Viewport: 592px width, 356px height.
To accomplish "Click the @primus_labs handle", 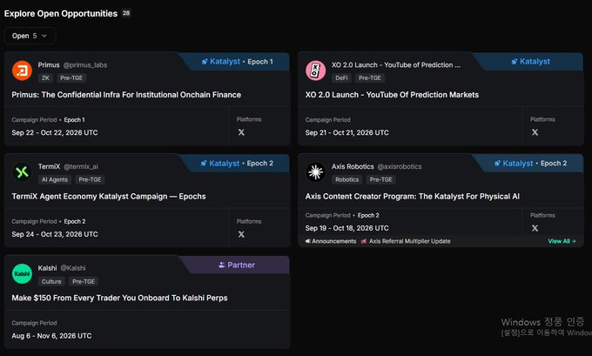I will pyautogui.click(x=85, y=65).
